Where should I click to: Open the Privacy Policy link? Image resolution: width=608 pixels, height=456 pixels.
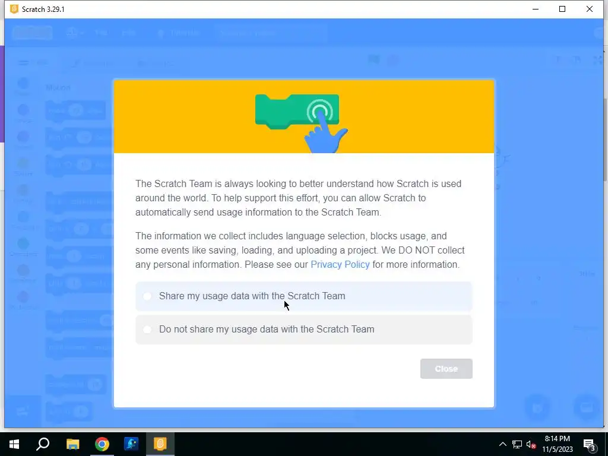[340, 264]
